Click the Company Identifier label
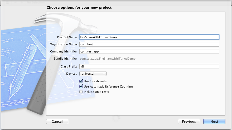This screenshot has width=232, height=130. pos(64,51)
